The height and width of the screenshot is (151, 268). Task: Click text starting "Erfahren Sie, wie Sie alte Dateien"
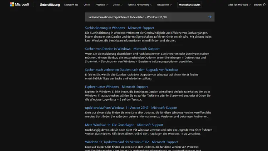click(x=142, y=77)
